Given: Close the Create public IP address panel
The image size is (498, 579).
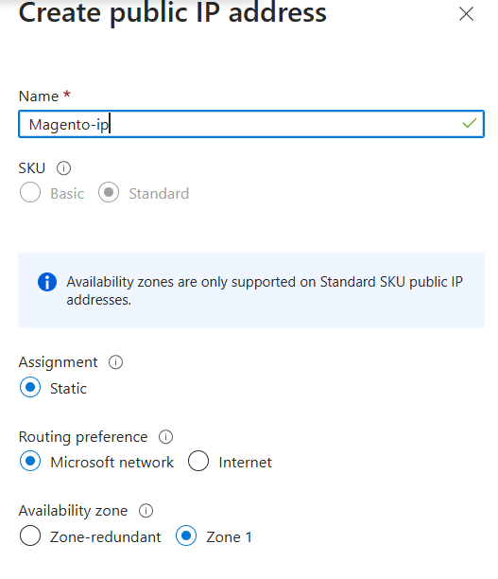Looking at the screenshot, I should click(x=466, y=14).
